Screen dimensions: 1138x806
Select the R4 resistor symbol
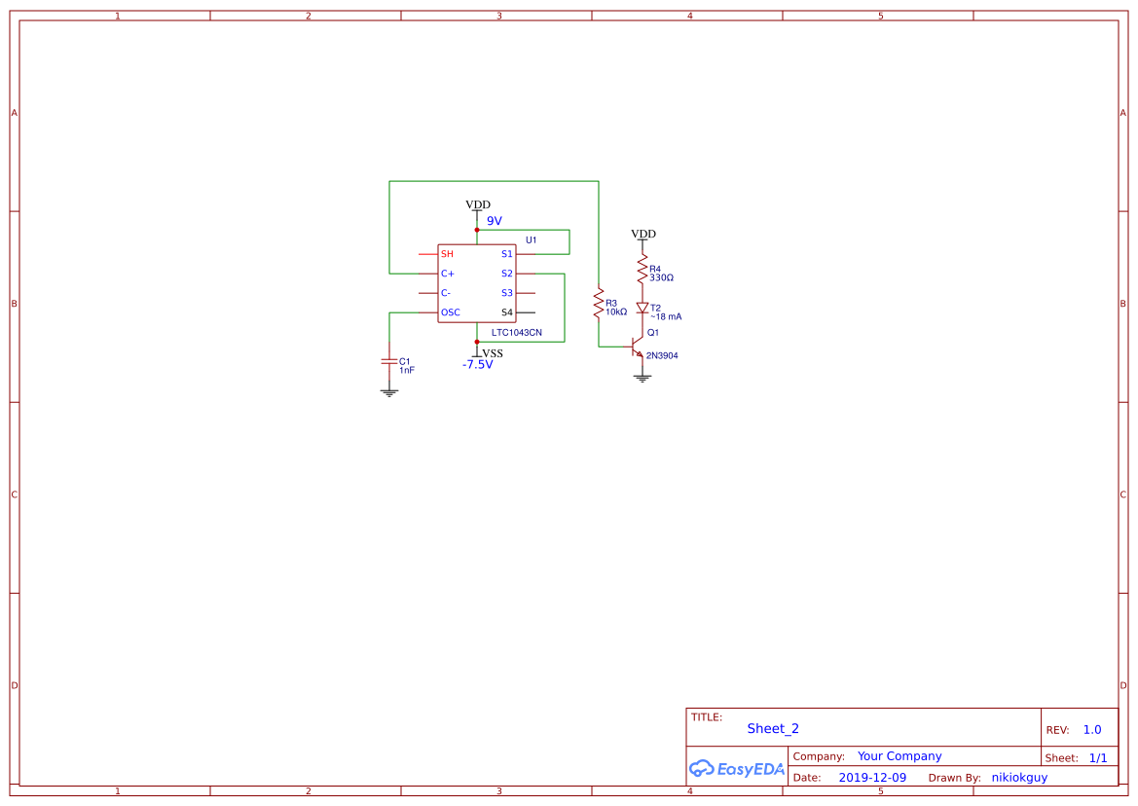click(x=642, y=269)
